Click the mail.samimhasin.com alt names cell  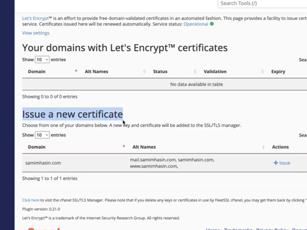(172, 163)
